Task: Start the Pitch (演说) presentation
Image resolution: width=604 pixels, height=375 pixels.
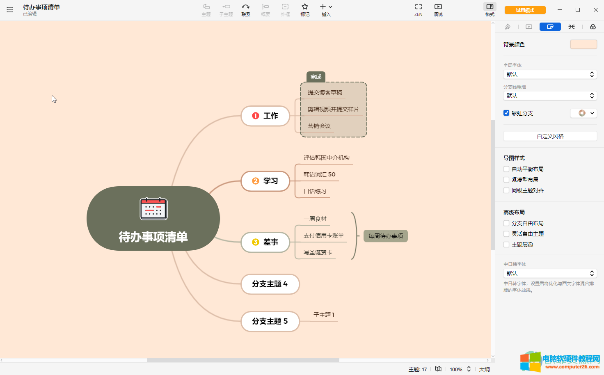Action: [x=438, y=10]
